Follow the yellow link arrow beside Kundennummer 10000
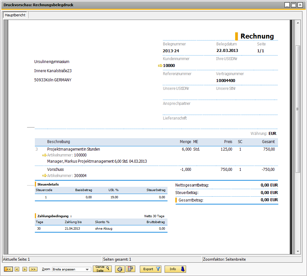Image resolution: width=307 pixels, height=276 pixels. click(x=160, y=66)
